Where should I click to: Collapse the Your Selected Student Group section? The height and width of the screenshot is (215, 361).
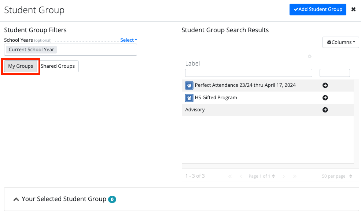click(x=16, y=199)
